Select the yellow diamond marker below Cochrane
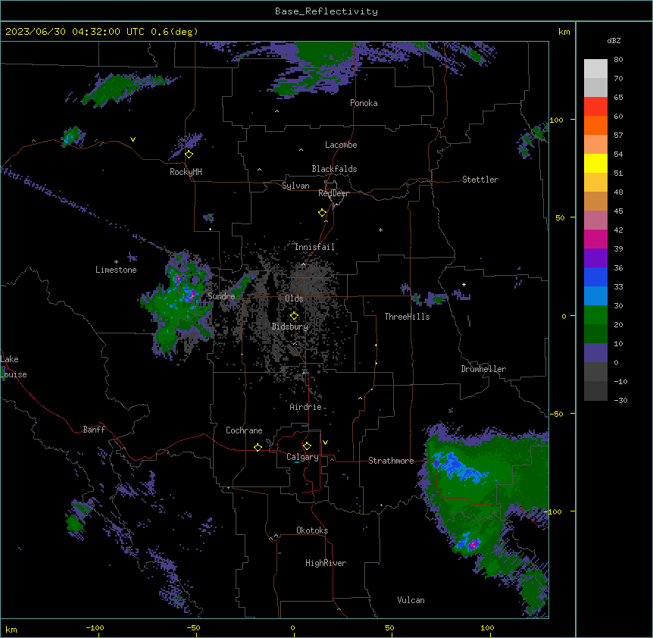 point(258,447)
